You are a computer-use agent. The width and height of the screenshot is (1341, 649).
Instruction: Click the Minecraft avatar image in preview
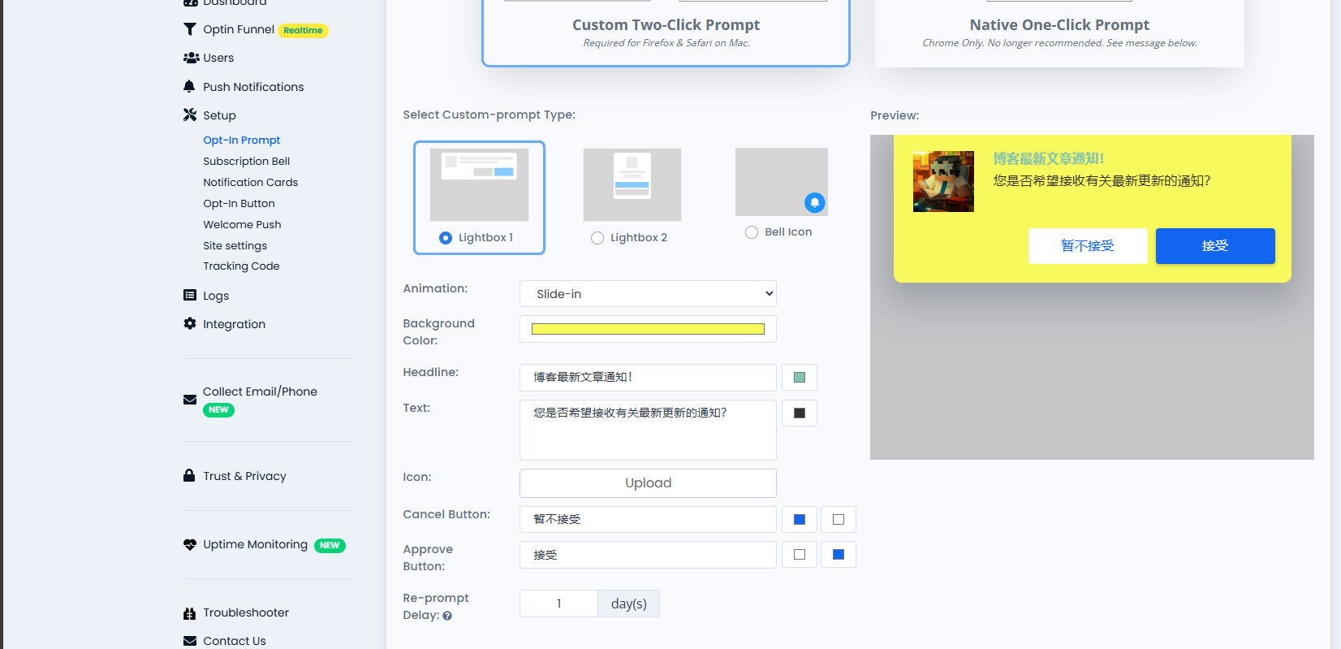click(943, 181)
